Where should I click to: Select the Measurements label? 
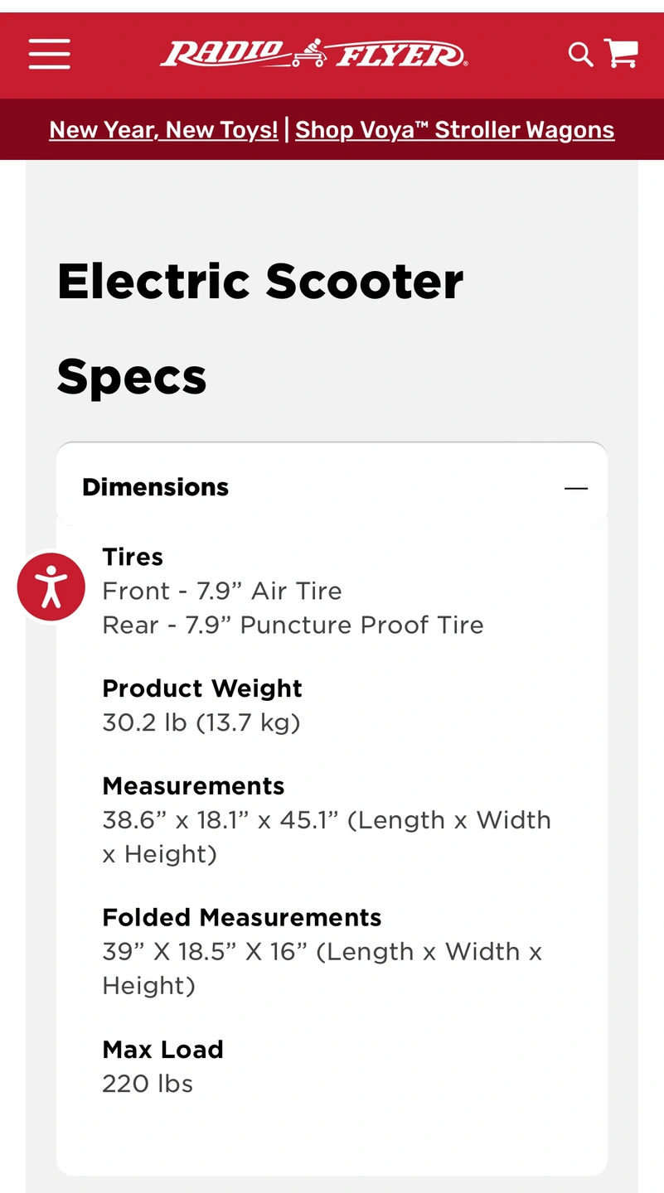[x=193, y=785]
